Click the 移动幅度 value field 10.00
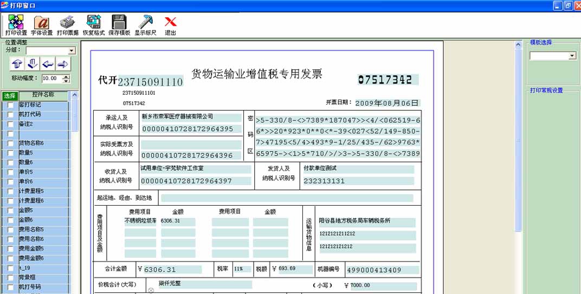This screenshot has height=294, width=581. click(52, 79)
